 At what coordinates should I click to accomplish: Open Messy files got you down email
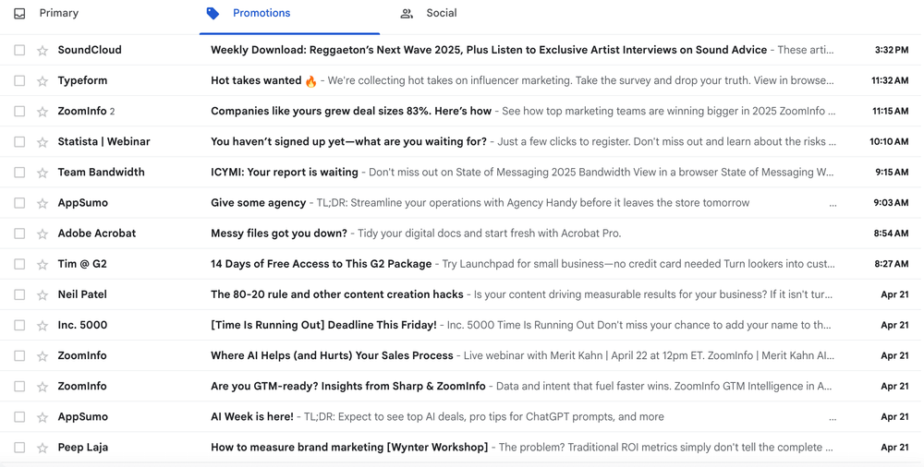(x=279, y=233)
